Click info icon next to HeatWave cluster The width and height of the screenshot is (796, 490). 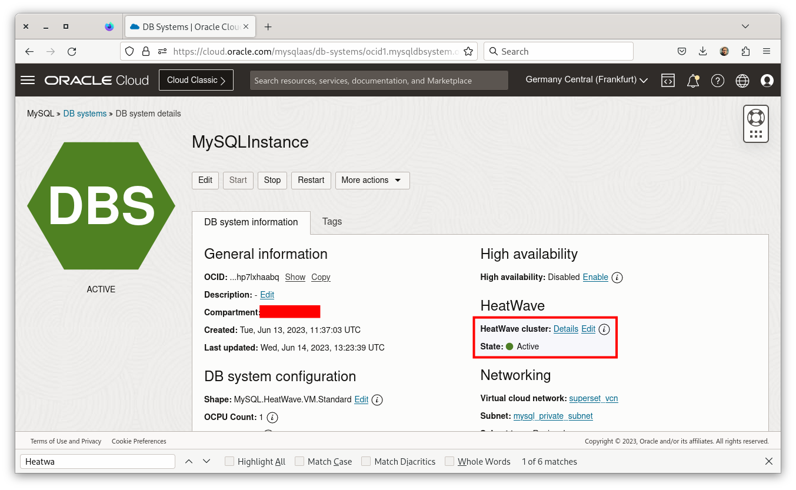point(604,329)
